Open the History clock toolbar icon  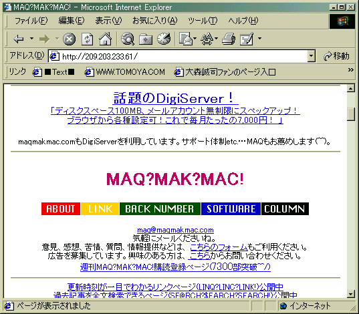164,39
